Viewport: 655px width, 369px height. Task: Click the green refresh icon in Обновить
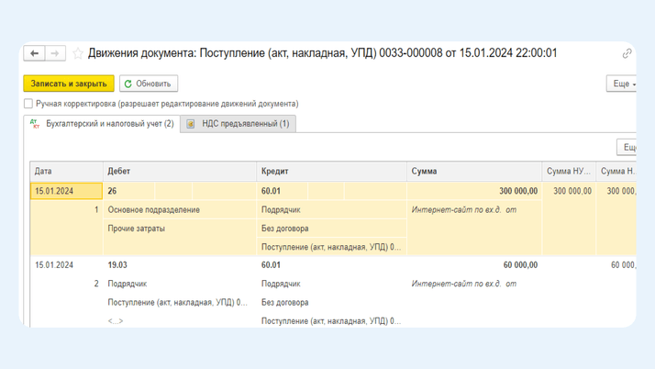(x=128, y=84)
